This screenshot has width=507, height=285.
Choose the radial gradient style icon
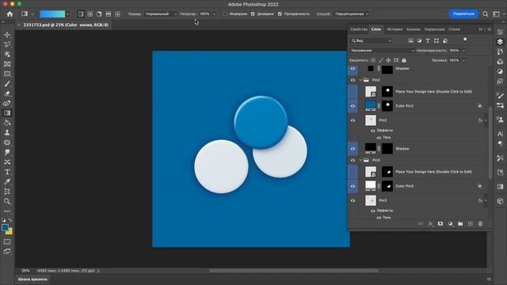(90, 14)
